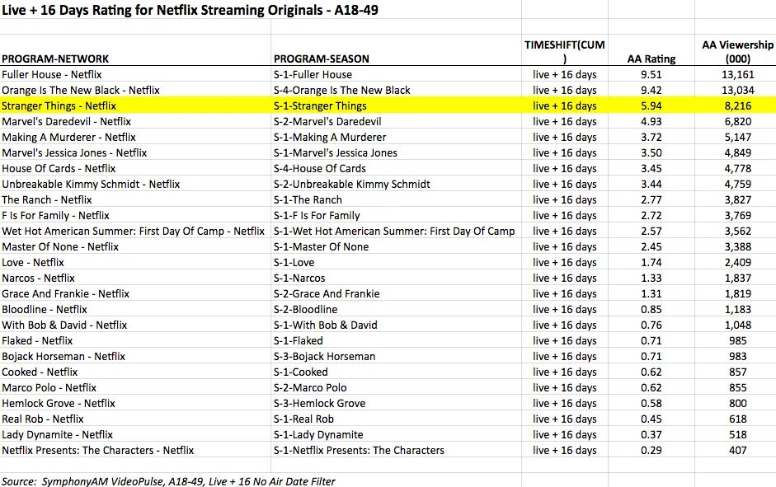Click the AA Viewership (000) header
Image resolution: width=776 pixels, height=487 pixels.
[737, 51]
